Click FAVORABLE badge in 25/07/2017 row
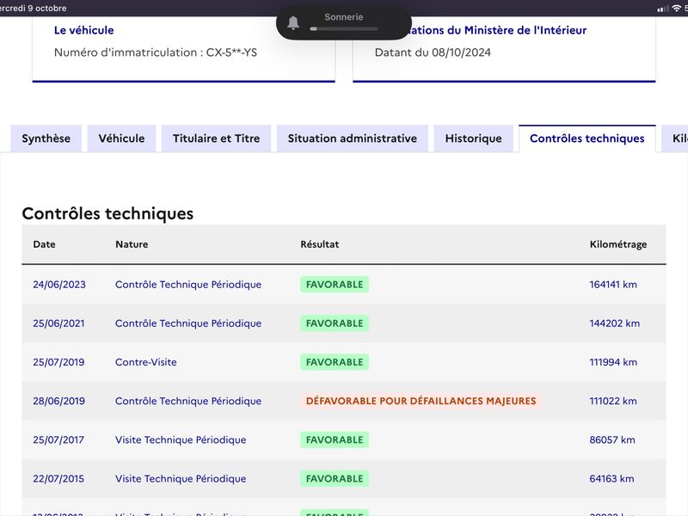688x516 pixels. click(x=335, y=439)
